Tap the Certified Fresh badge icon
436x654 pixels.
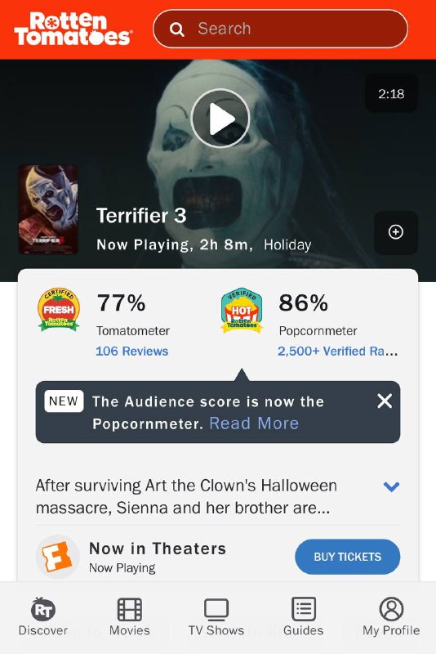point(59,310)
